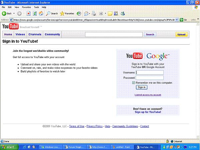Open the Favorites menu in the menu bar
Image resolution: width=200 pixels, height=150 pixels.
click(26, 7)
